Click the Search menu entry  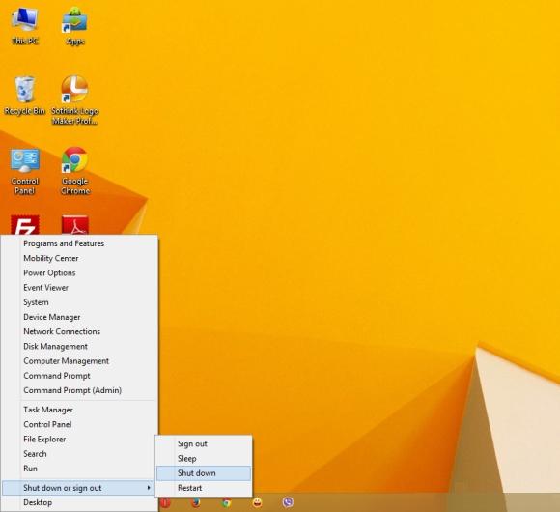79,454
